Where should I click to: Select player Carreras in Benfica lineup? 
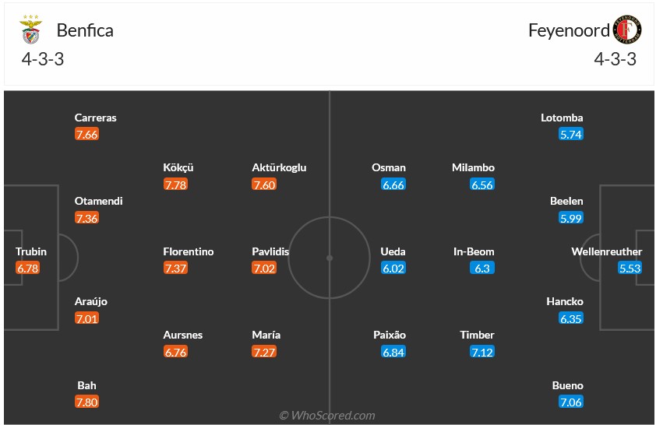pyautogui.click(x=95, y=118)
